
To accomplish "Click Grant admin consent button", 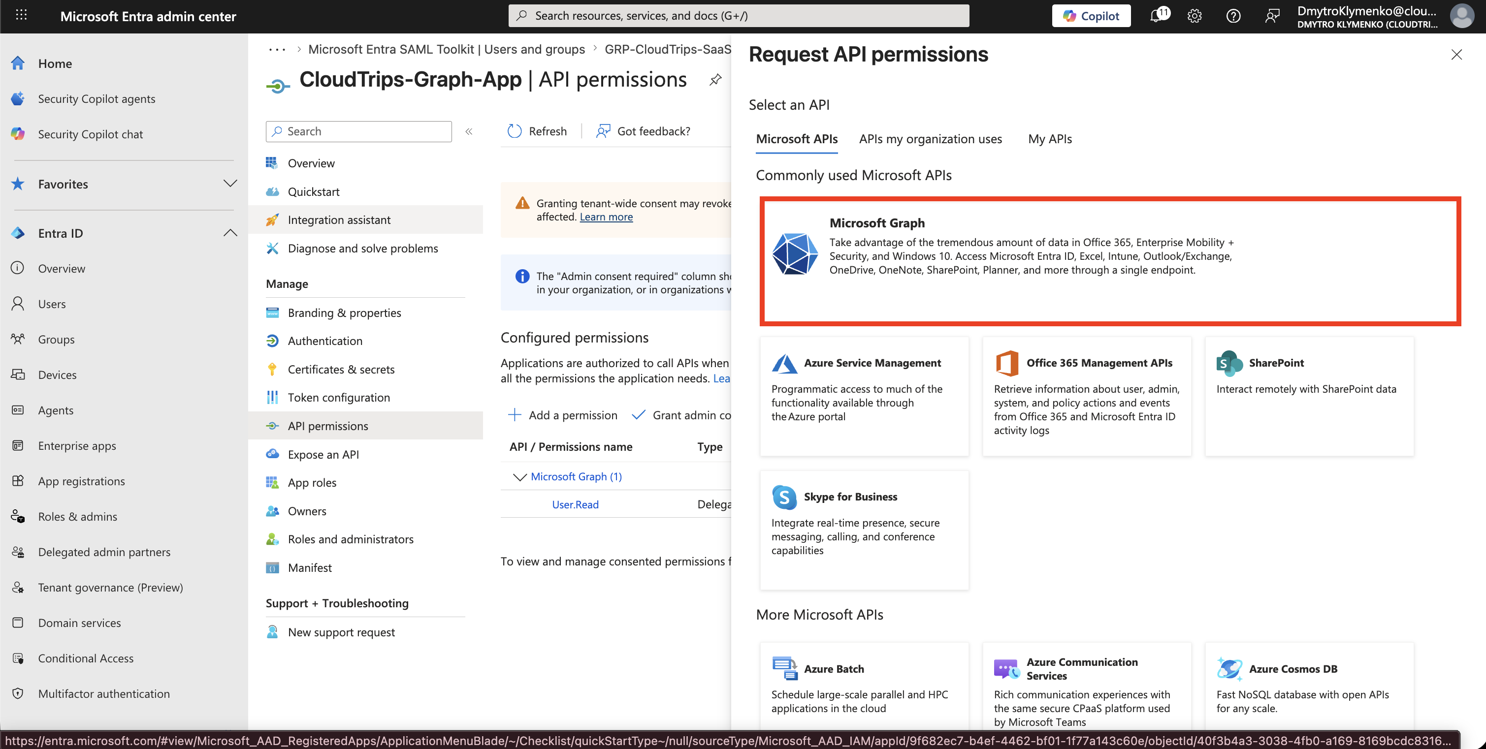I will coord(681,415).
